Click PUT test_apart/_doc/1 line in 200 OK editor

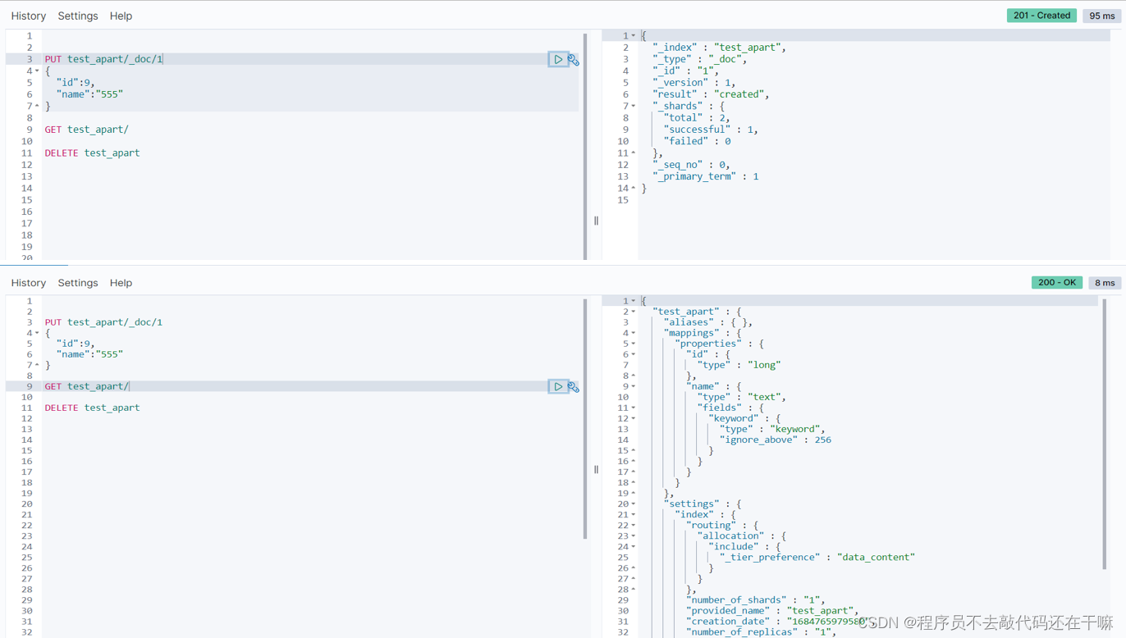point(103,322)
